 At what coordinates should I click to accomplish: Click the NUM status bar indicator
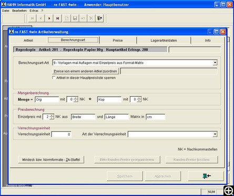click(211, 192)
